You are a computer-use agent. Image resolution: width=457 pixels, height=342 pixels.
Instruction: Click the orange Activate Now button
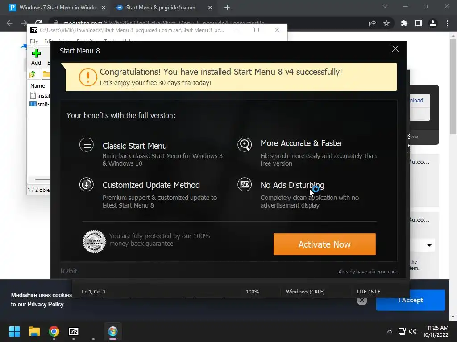(324, 244)
